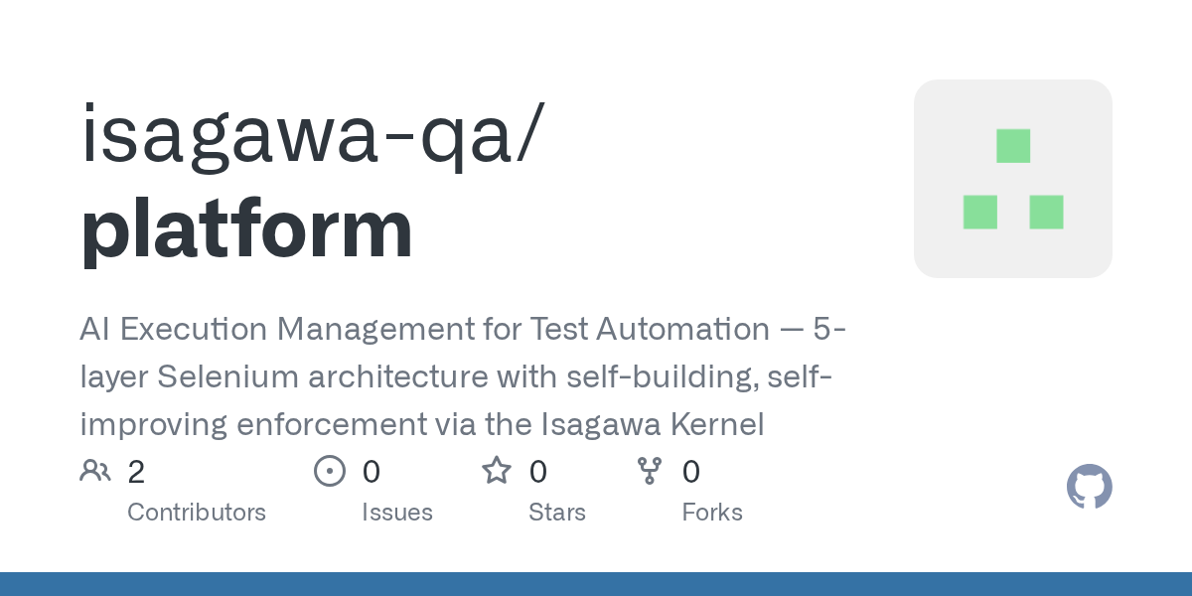This screenshot has height=596, width=1192.
Task: Select the Contributors label
Action: (197, 513)
